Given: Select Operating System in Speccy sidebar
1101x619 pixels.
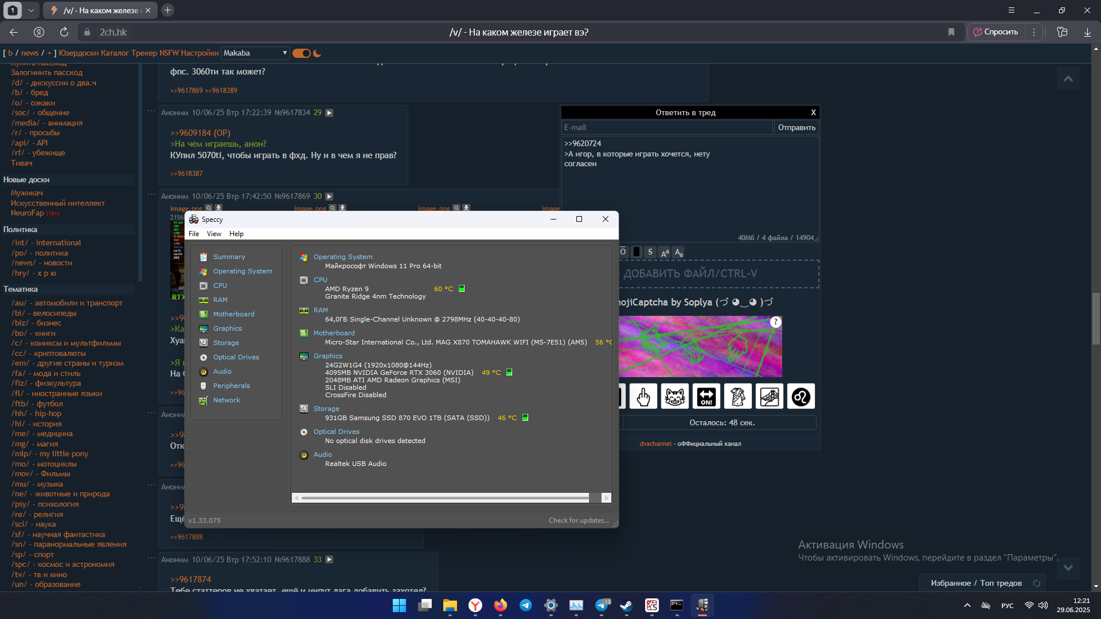Looking at the screenshot, I should point(243,271).
